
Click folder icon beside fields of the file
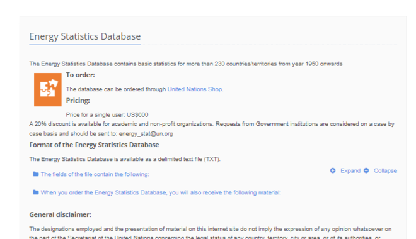(x=35, y=174)
